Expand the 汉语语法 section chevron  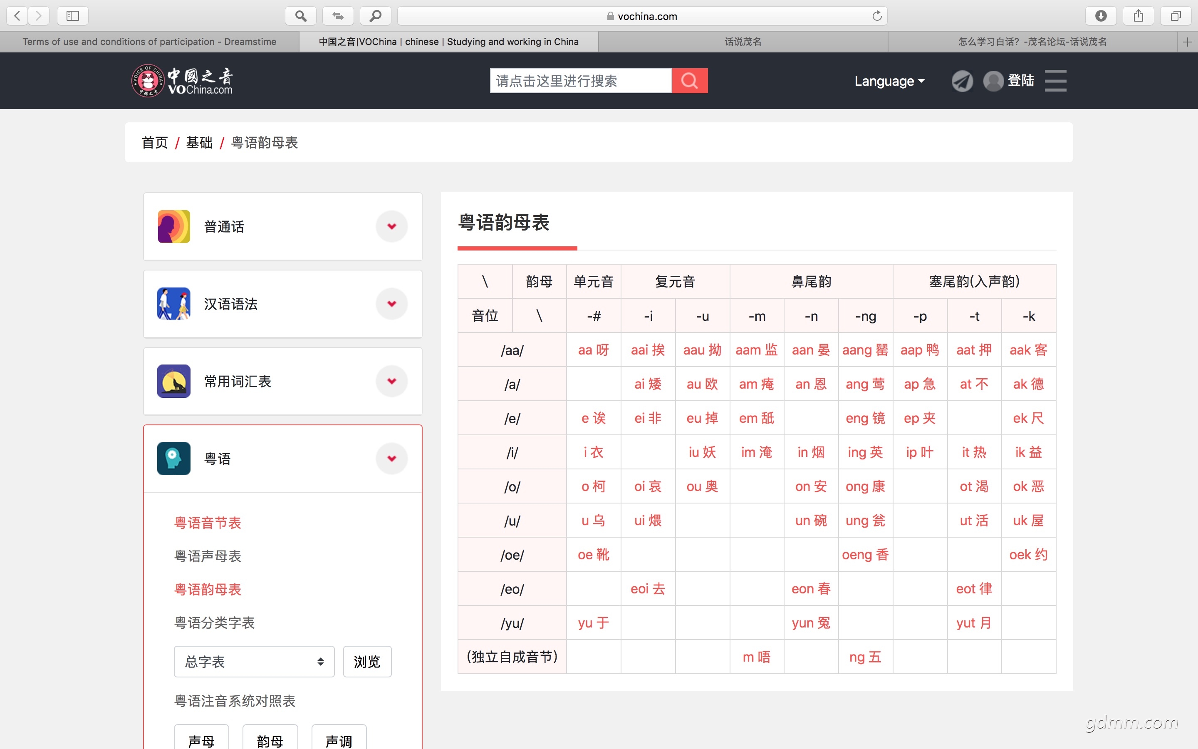[391, 304]
